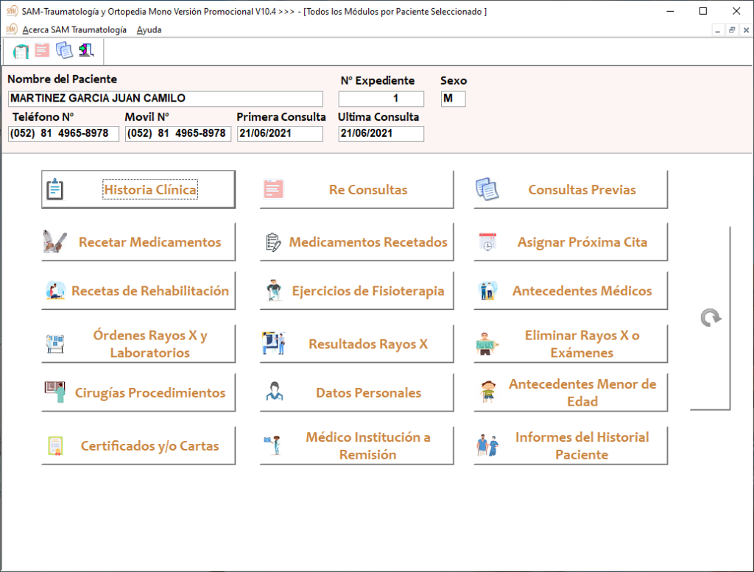Screen dimensions: 754x572
Task: Click the exit door icon in the toolbar
Action: 86,50
